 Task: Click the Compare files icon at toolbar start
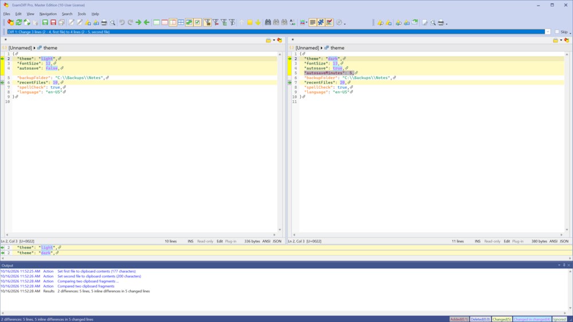(x=10, y=23)
